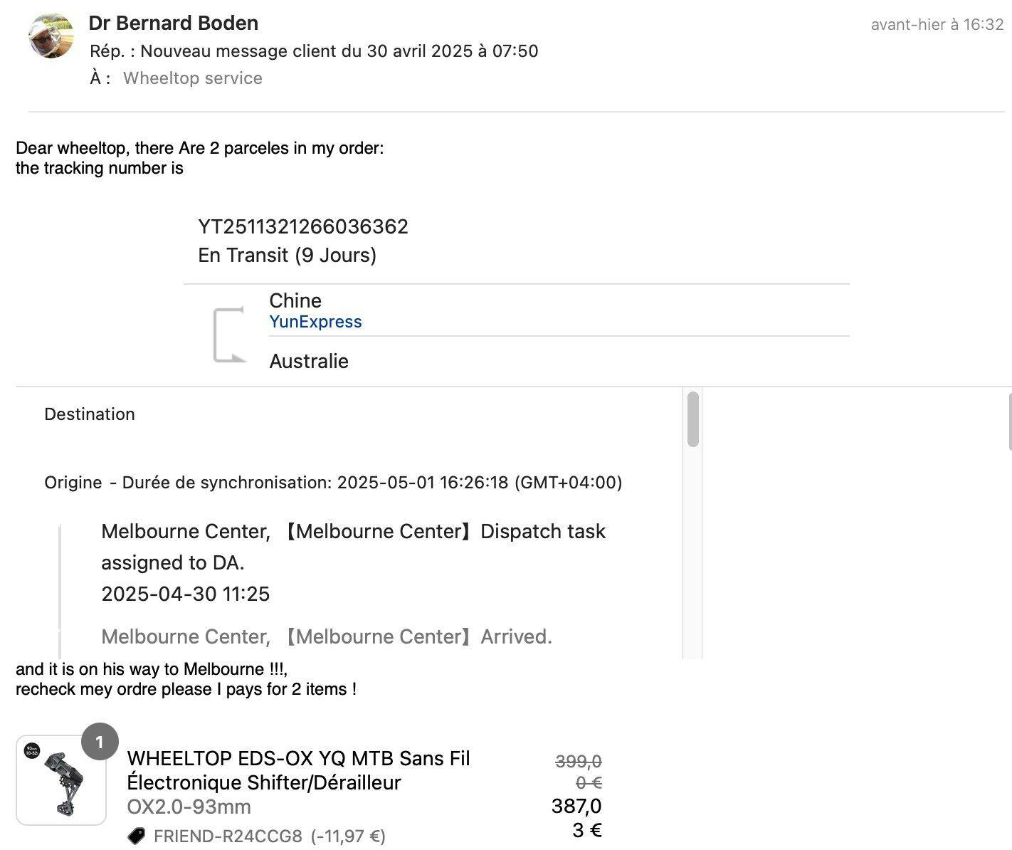Screen dimensions: 1012x850
Task: Click the En Transit (9 Jours) status
Action: pyautogui.click(x=287, y=255)
